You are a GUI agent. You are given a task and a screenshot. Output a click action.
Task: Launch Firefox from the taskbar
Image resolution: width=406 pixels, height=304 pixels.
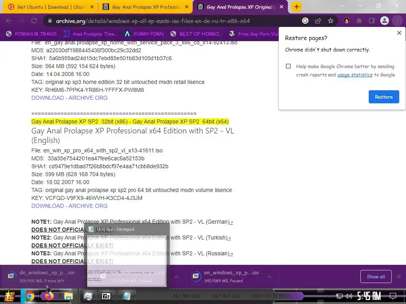click(x=49, y=296)
